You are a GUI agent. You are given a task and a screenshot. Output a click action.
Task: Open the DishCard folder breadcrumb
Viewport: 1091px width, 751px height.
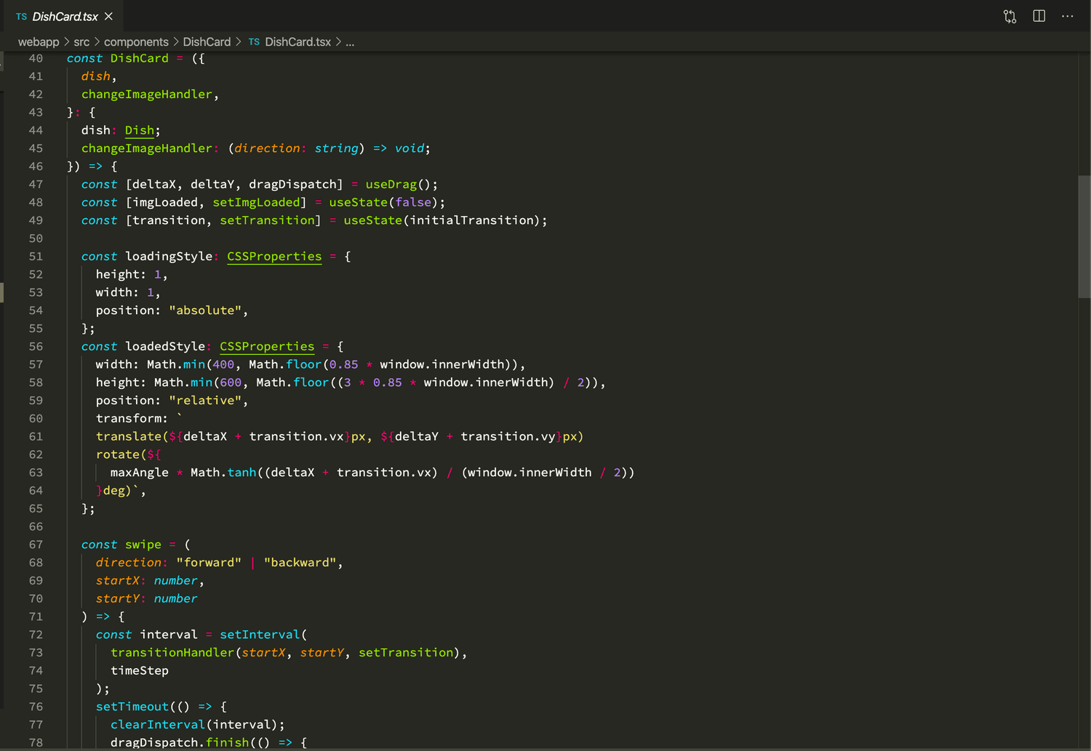[207, 42]
